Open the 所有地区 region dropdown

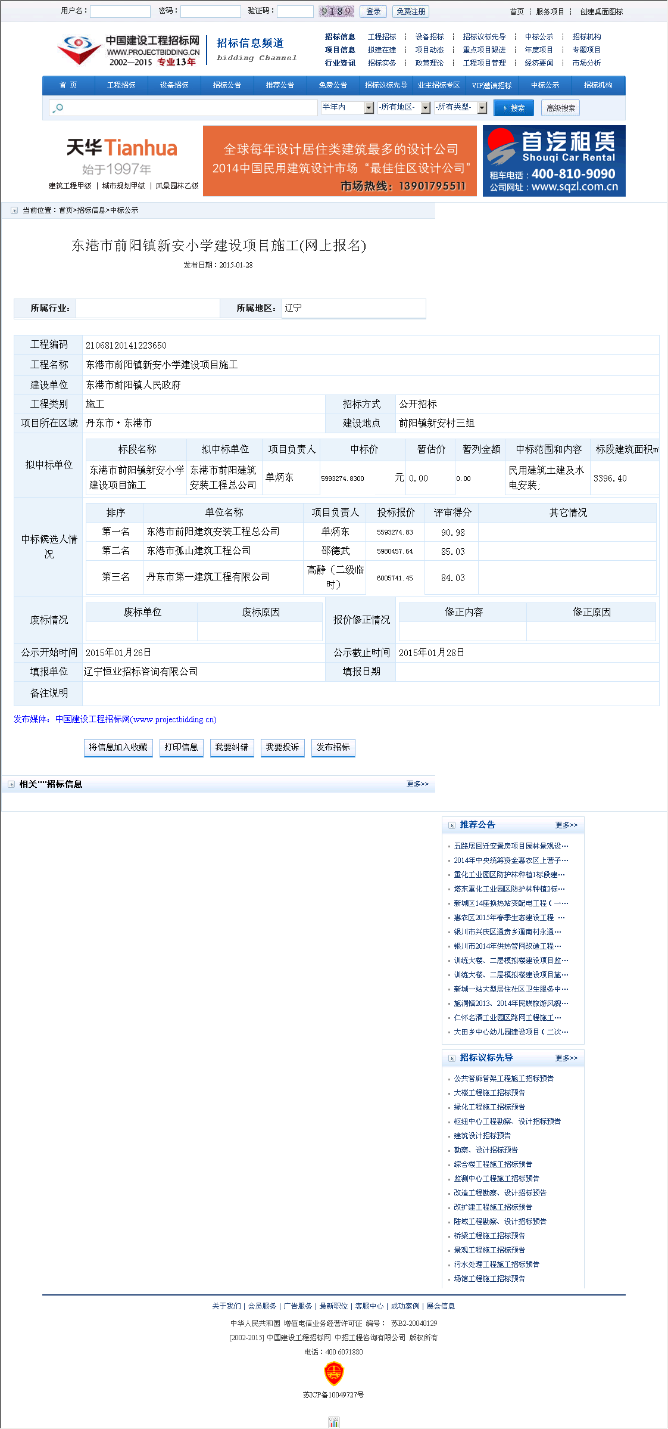(404, 107)
